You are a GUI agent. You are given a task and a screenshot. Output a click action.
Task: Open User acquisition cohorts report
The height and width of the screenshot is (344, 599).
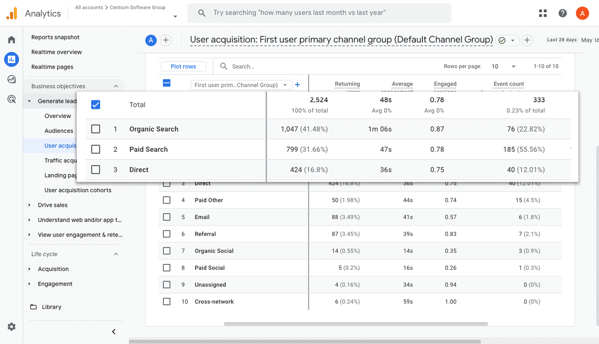point(78,190)
